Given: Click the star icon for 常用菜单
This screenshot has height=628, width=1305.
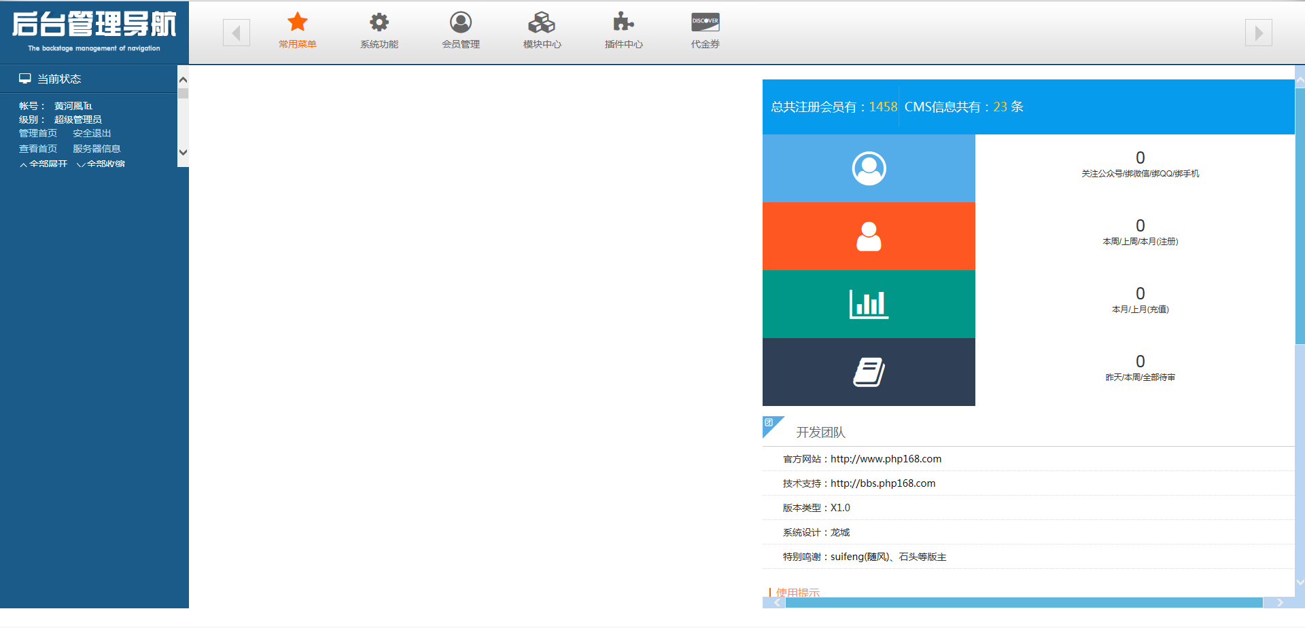Looking at the screenshot, I should (x=297, y=22).
